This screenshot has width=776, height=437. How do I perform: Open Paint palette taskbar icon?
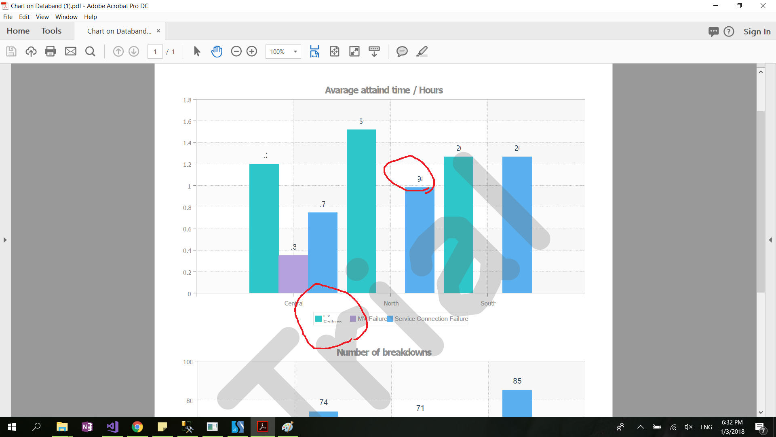click(288, 427)
